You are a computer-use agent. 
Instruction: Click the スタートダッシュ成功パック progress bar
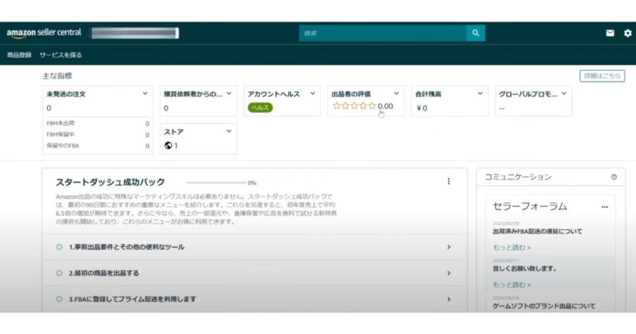pyautogui.click(x=216, y=183)
